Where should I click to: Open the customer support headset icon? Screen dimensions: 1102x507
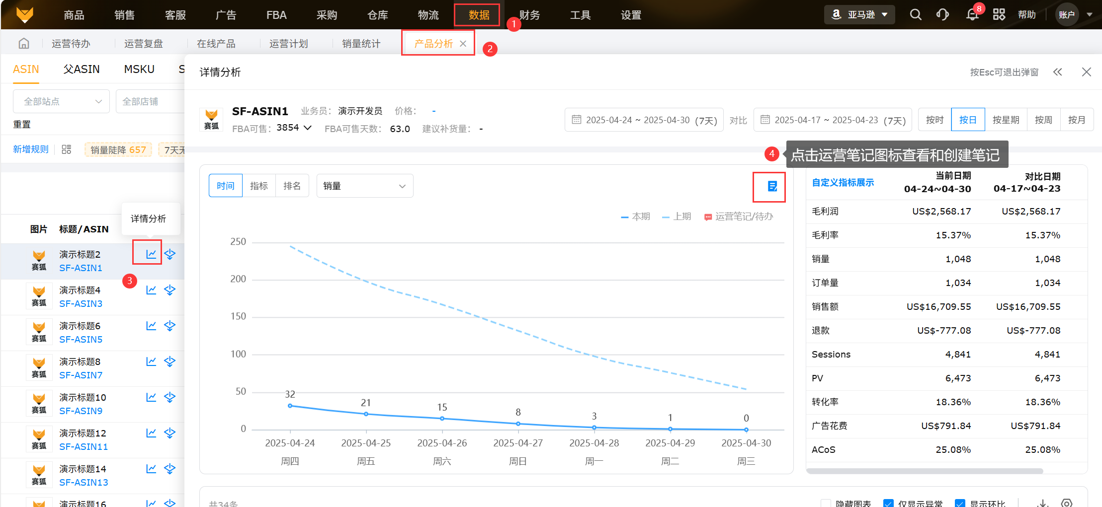[x=942, y=15]
